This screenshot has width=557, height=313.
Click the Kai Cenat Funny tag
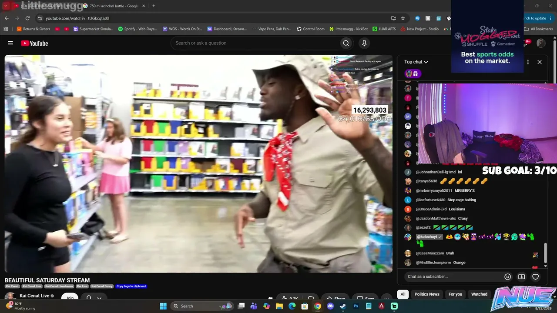102,286
